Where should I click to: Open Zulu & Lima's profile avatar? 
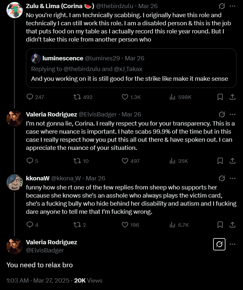(15, 10)
